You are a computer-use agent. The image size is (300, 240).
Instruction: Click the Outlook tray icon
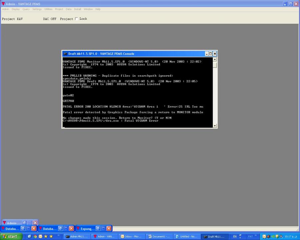tap(264, 237)
